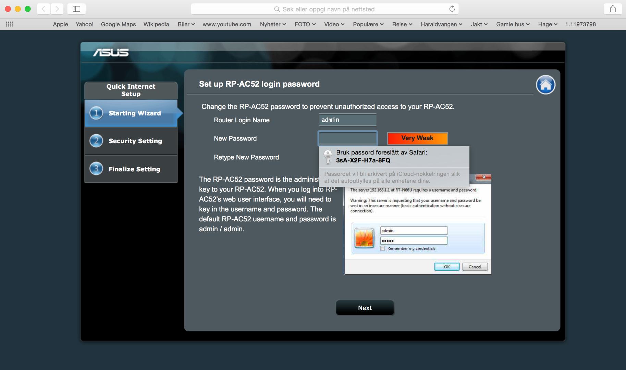Viewport: 626px width, 370px height.
Task: Click the Quick Internet Setup header
Action: (x=131, y=90)
